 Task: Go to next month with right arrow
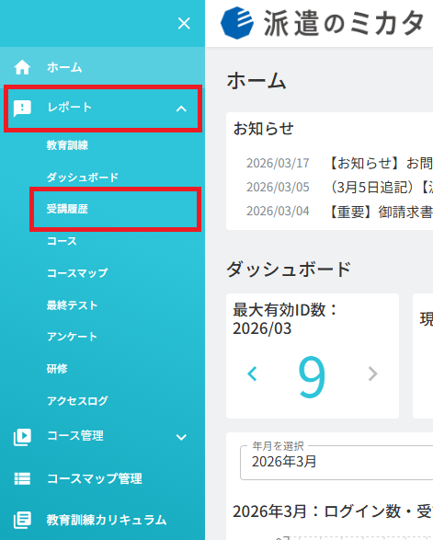[x=372, y=373]
